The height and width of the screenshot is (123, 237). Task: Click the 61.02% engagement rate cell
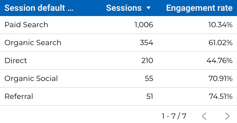coord(220,43)
